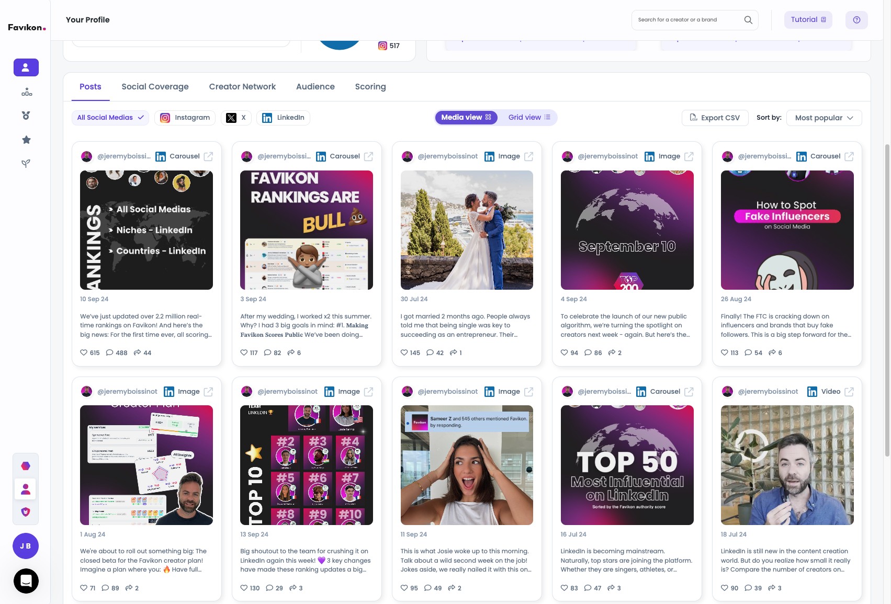Open the TOP 10 LinkedIn team thumbnail
The height and width of the screenshot is (604, 891).
click(x=307, y=465)
